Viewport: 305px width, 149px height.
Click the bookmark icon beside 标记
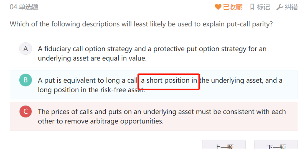coord(252,7)
